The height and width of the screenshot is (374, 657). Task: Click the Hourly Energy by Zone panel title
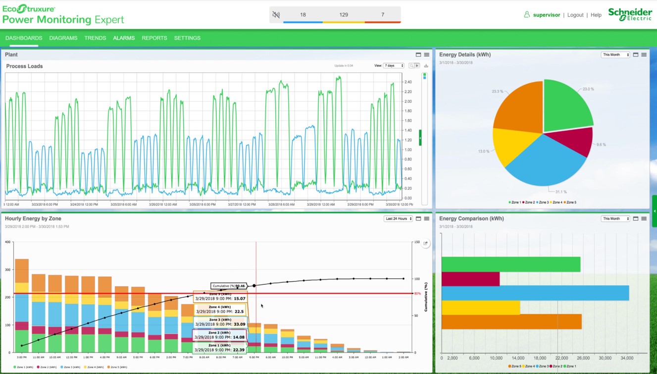click(x=33, y=218)
